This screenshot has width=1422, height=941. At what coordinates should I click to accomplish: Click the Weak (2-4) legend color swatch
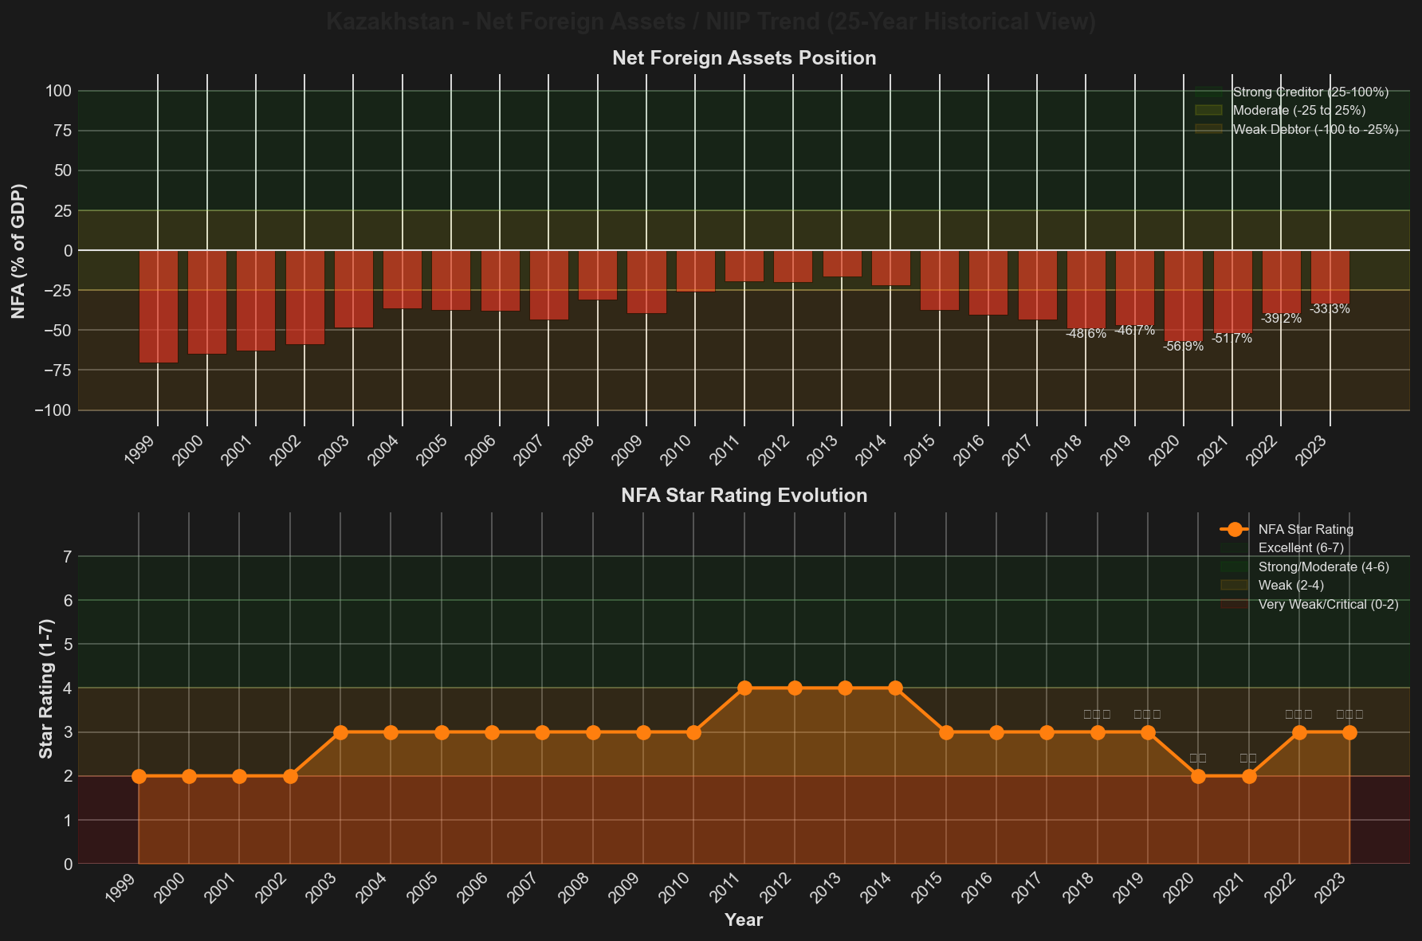tap(1234, 586)
